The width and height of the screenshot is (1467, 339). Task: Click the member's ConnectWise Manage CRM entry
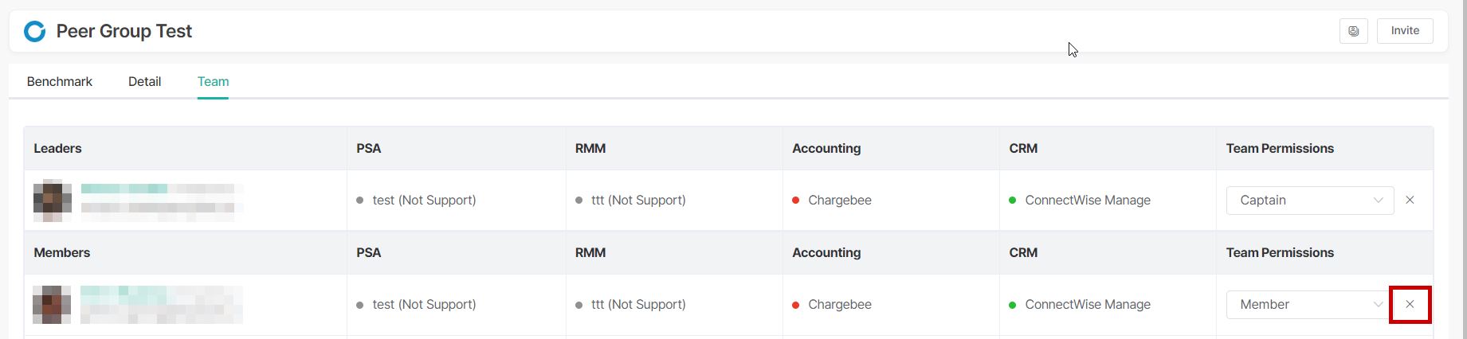click(1087, 305)
